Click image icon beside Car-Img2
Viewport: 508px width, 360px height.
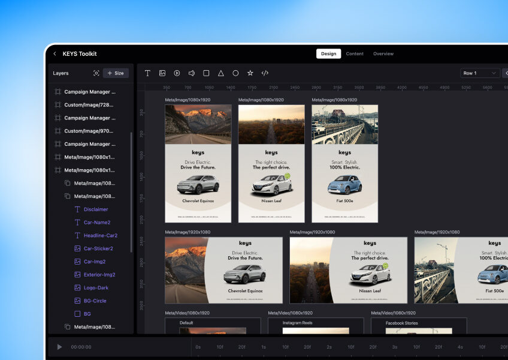(77, 262)
